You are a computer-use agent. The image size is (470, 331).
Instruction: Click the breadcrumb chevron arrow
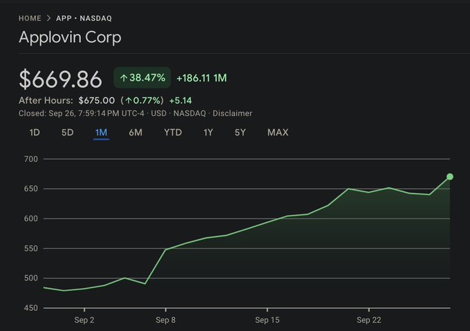pos(49,19)
